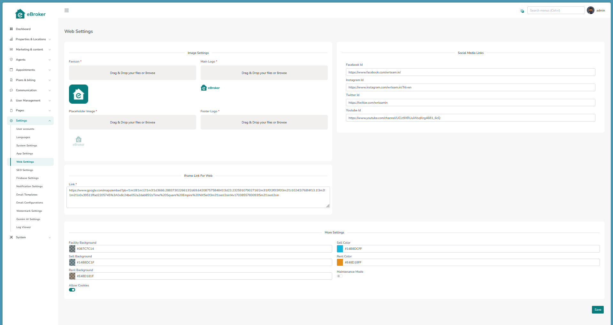Click the Facebook Id input field
Screen dimensions: 613x325
tap(470, 72)
